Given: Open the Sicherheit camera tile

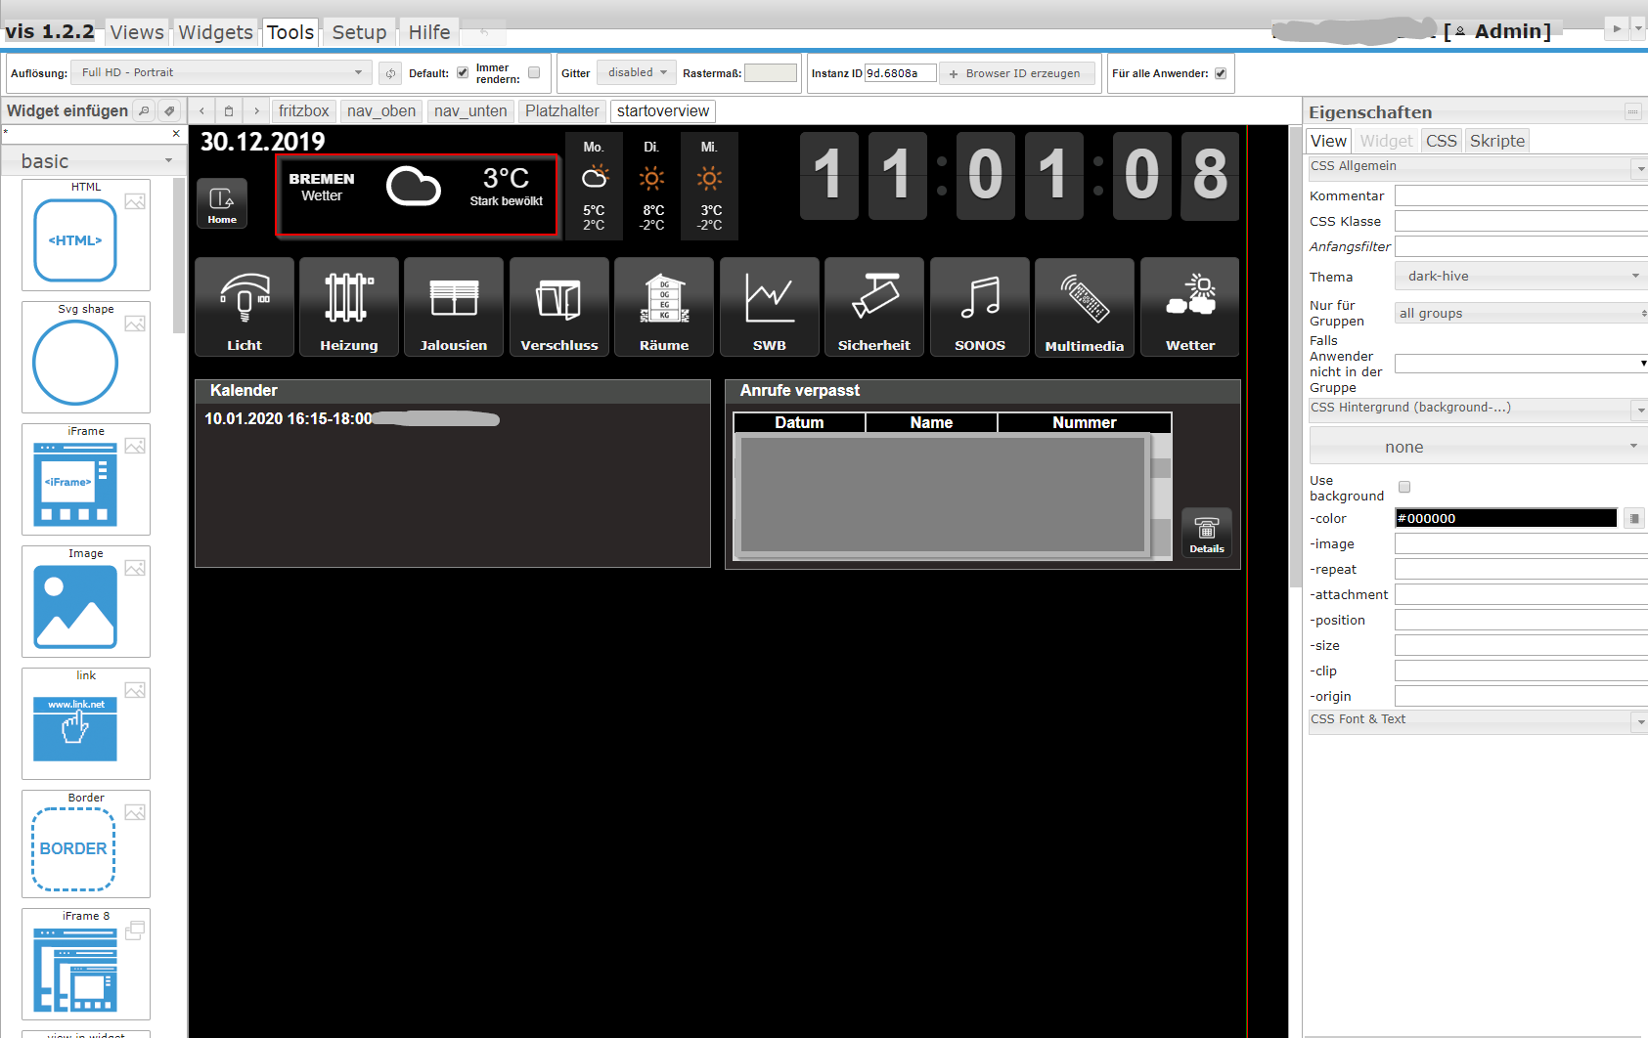Looking at the screenshot, I should pos(874,307).
